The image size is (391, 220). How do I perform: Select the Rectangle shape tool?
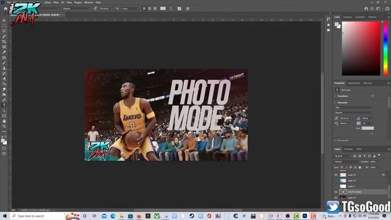click(4, 116)
